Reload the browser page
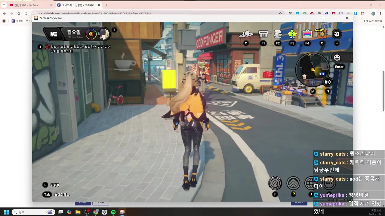385x216 pixels. coord(19,13)
